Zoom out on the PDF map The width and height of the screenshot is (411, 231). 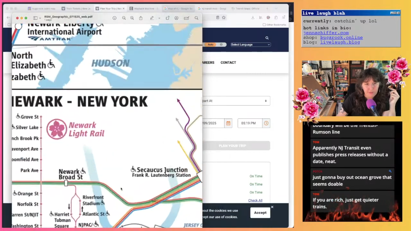[124, 18]
